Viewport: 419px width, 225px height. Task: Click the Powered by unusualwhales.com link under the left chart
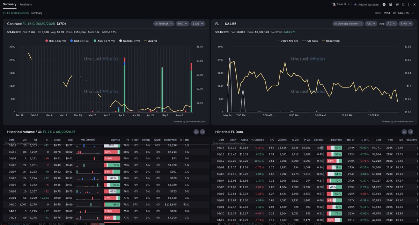tap(189, 121)
